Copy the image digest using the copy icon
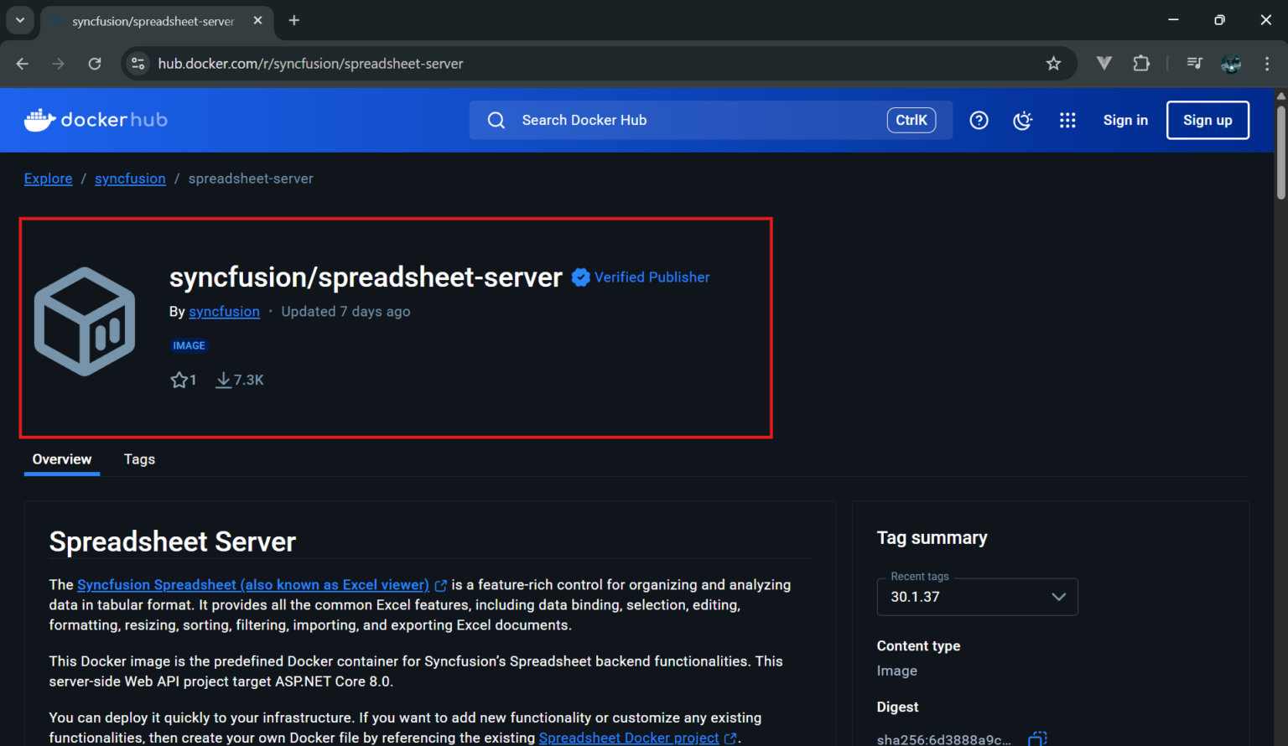1288x746 pixels. [x=1036, y=739]
